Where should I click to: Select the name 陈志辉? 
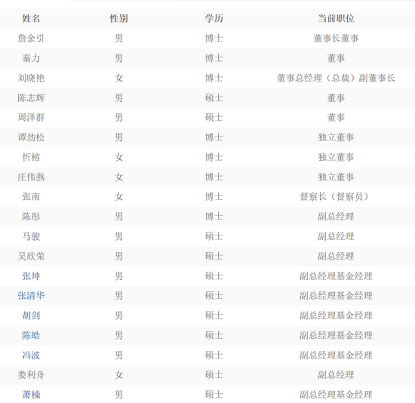[31, 97]
